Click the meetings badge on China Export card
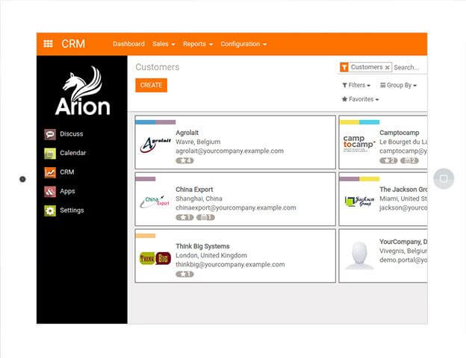The width and height of the screenshot is (466, 358). (x=205, y=217)
